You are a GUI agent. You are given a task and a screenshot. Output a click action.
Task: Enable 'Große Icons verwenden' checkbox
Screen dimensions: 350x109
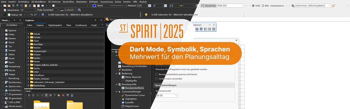(x=157, y=79)
